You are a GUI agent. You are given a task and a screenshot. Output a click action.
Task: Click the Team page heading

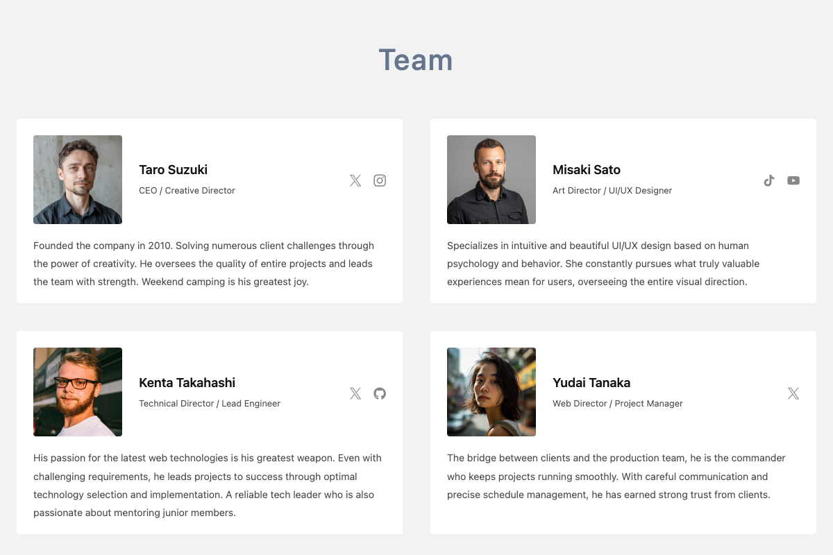pos(416,60)
